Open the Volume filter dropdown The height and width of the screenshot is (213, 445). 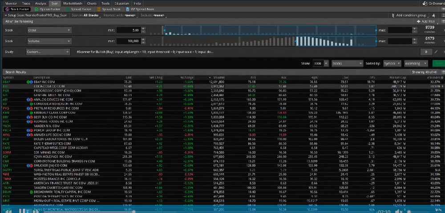(x=49, y=41)
